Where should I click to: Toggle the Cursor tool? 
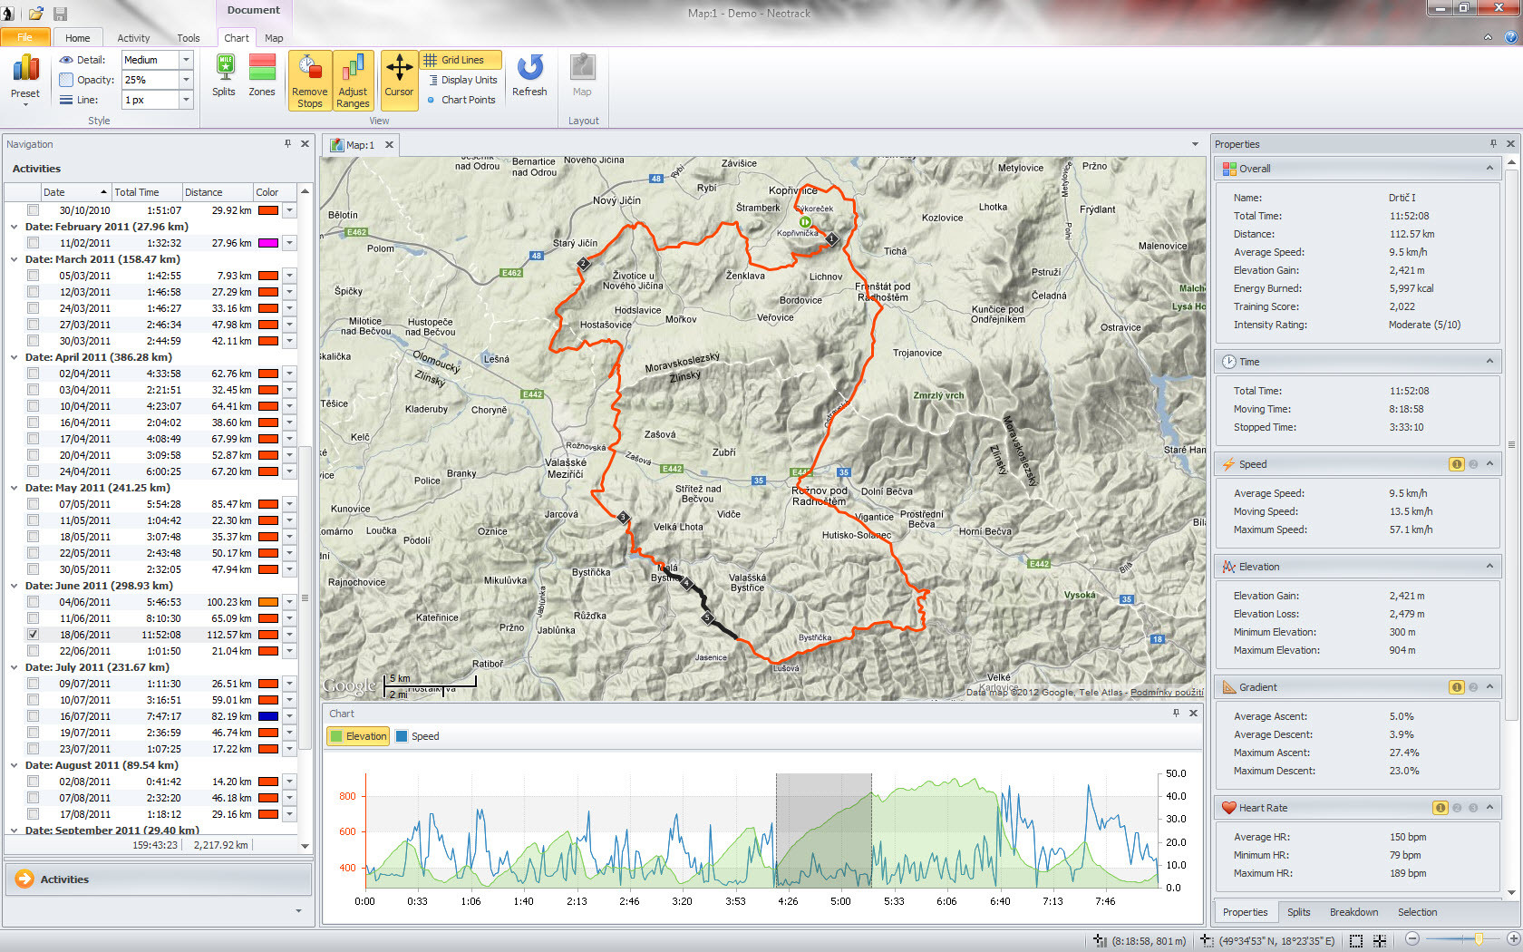click(399, 81)
